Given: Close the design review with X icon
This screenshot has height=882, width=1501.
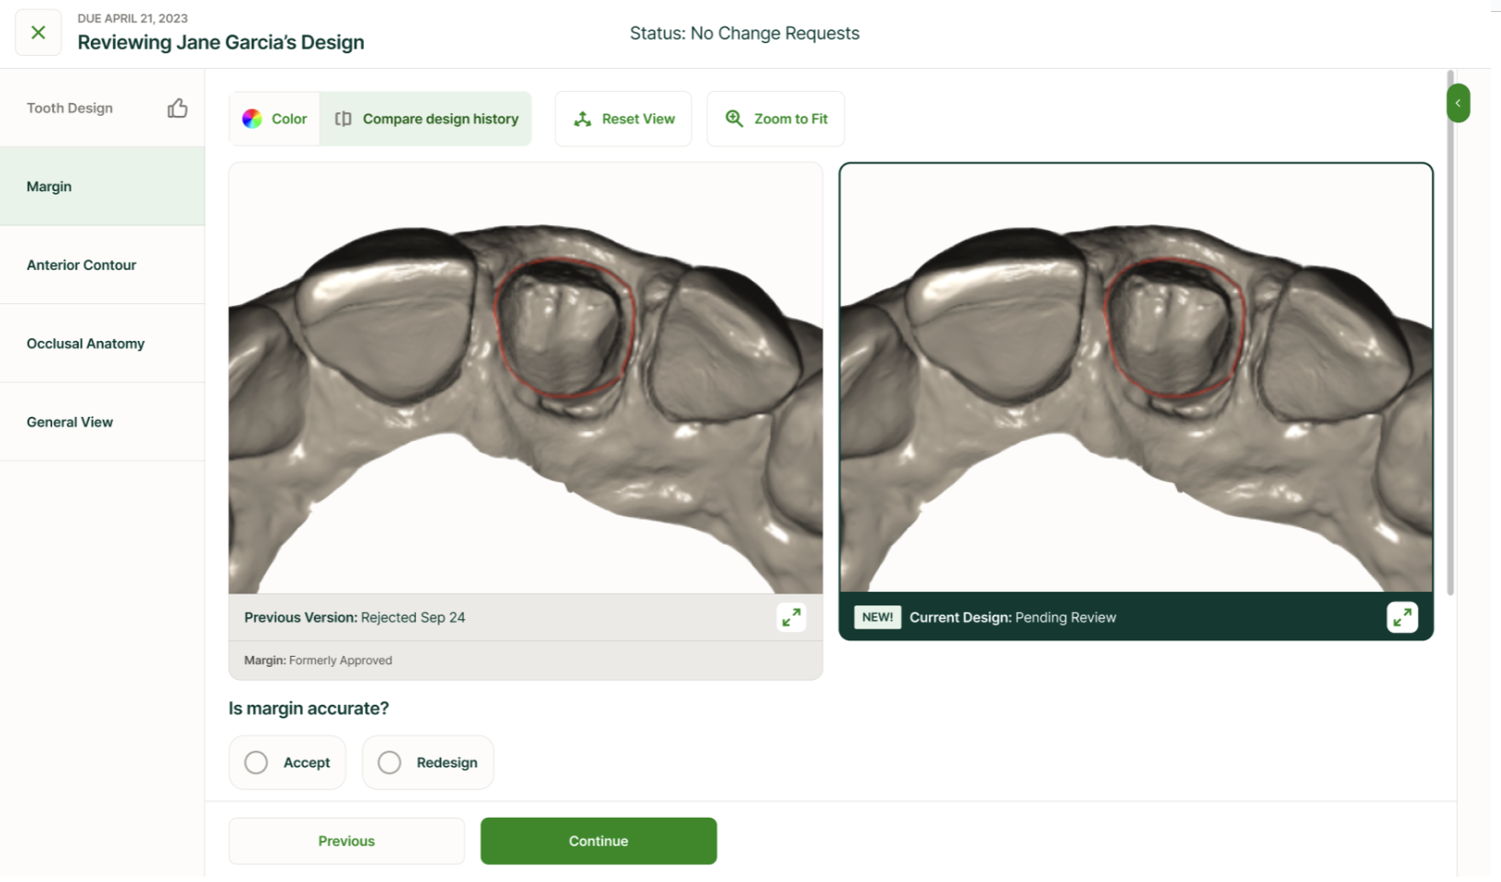Looking at the screenshot, I should (39, 33).
